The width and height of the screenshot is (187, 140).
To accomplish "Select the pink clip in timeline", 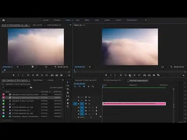I will (134, 104).
